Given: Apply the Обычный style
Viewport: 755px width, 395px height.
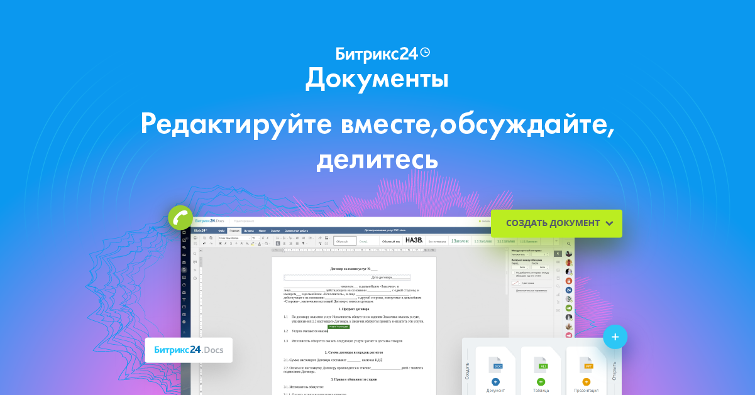Looking at the screenshot, I should pos(344,241).
